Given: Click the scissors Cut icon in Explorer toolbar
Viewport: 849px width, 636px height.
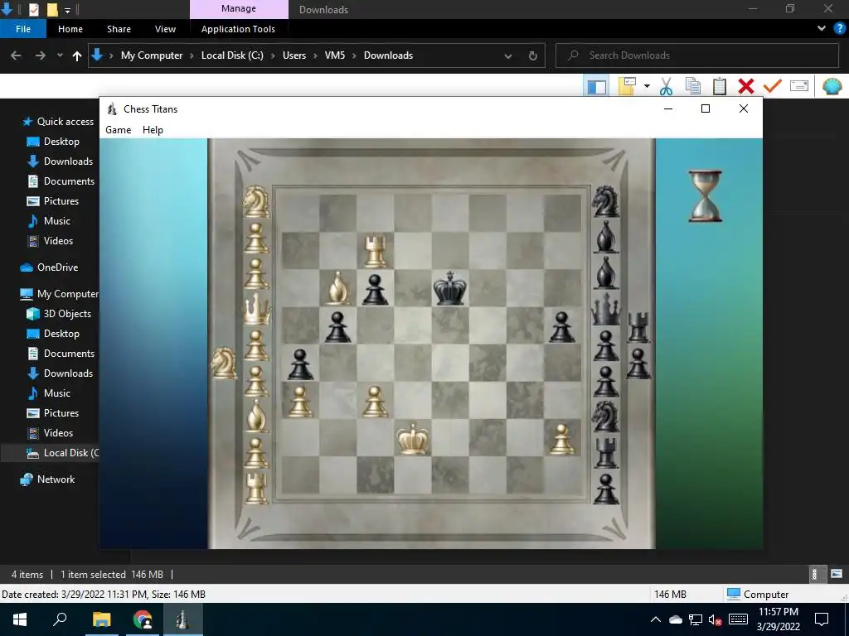Looking at the screenshot, I should [666, 86].
